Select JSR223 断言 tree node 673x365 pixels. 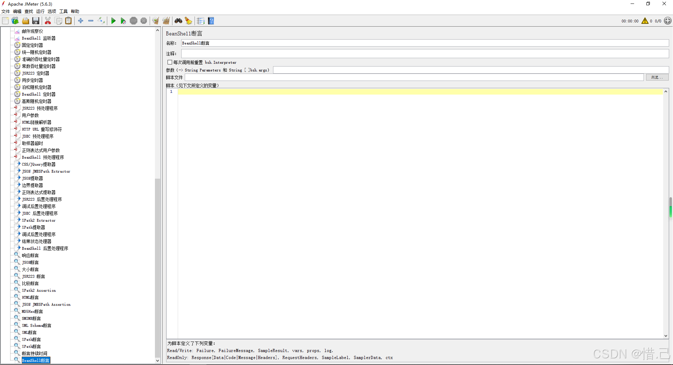pyautogui.click(x=33, y=276)
